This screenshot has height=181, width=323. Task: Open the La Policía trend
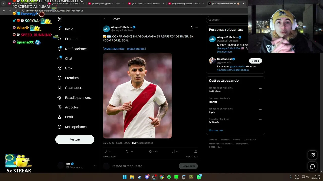point(215,92)
